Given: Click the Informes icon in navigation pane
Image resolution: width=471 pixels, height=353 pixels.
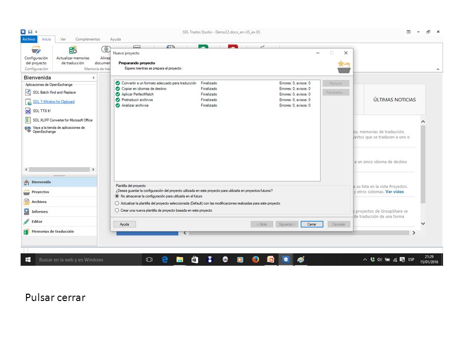Looking at the screenshot, I should pyautogui.click(x=26, y=212).
